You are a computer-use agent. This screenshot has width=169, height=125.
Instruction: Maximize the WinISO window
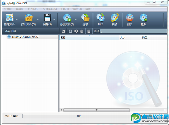pos(154,2)
